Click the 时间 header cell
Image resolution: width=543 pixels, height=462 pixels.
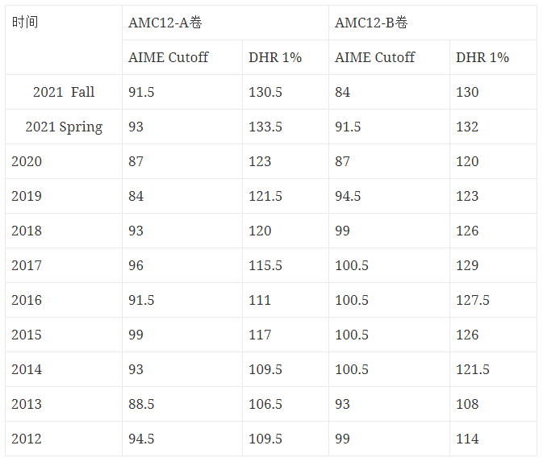[x=64, y=40]
